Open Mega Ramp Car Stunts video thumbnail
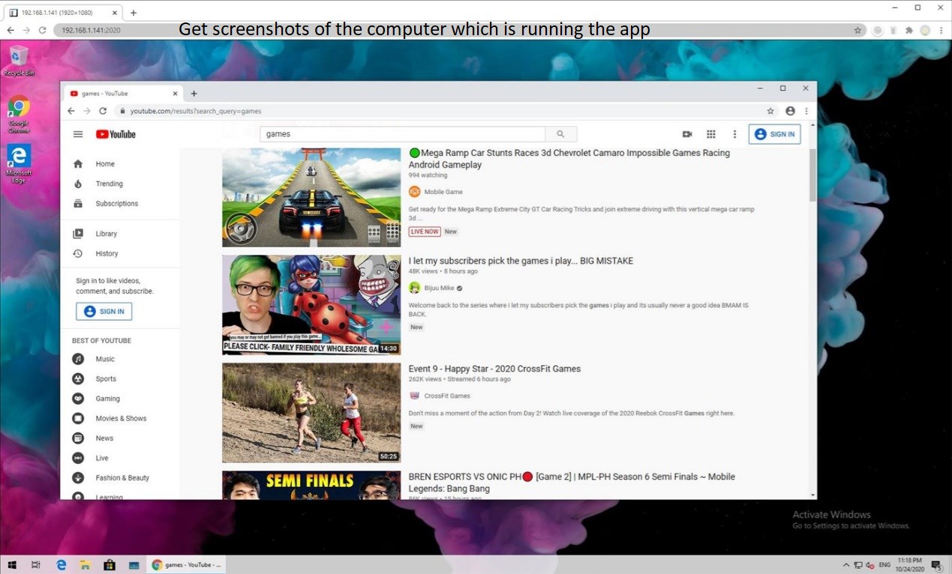 click(311, 197)
